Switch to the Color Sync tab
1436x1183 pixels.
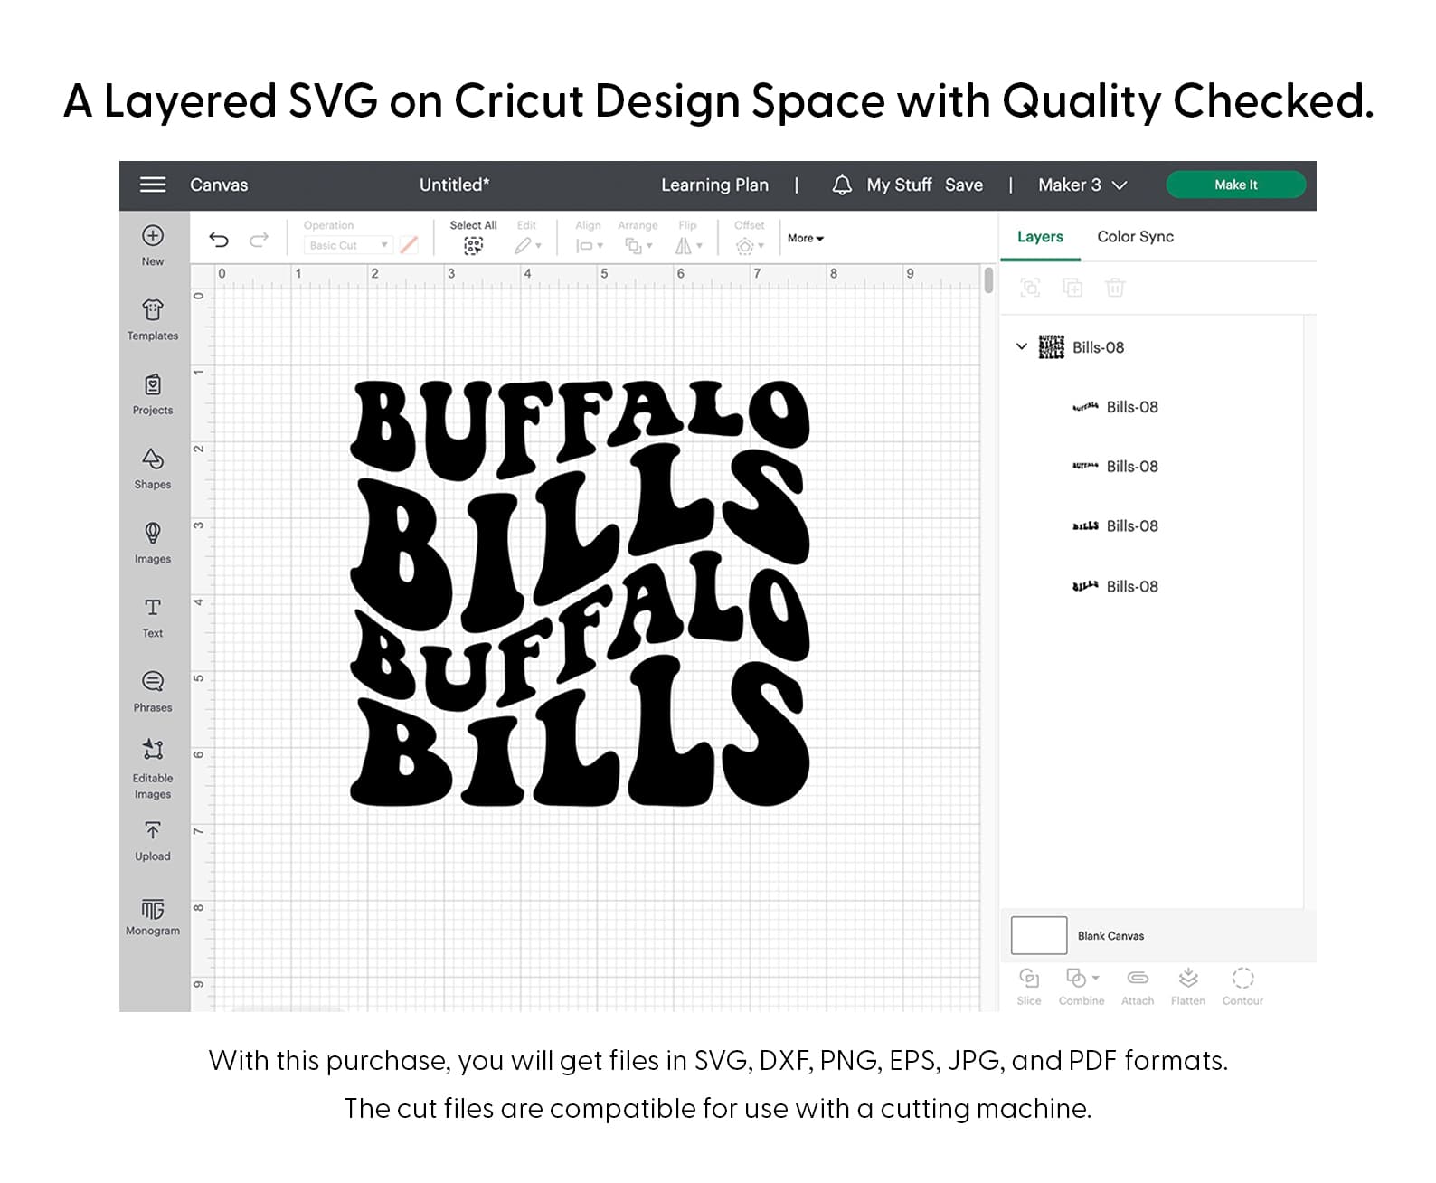[x=1136, y=236]
